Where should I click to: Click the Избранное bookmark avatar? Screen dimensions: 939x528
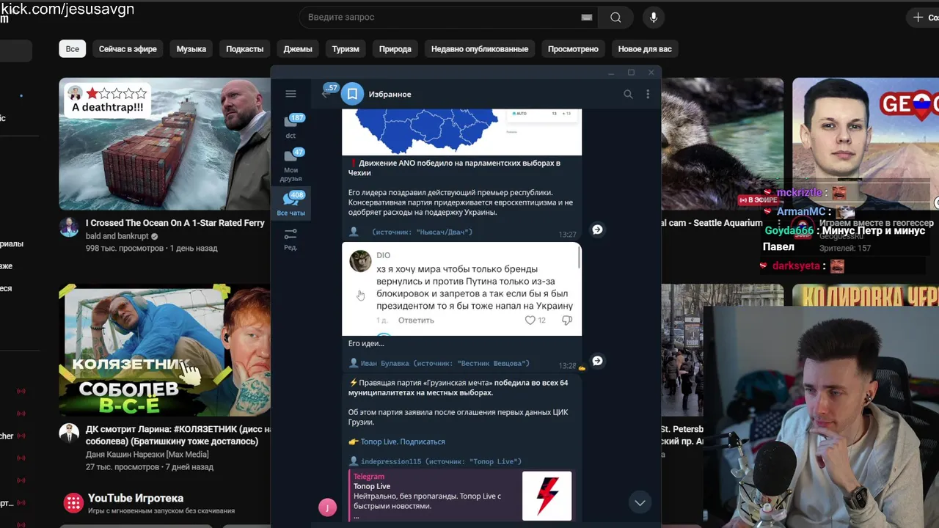(x=352, y=94)
